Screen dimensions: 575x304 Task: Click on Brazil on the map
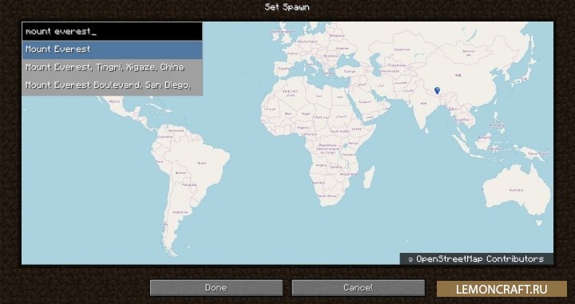[202, 163]
